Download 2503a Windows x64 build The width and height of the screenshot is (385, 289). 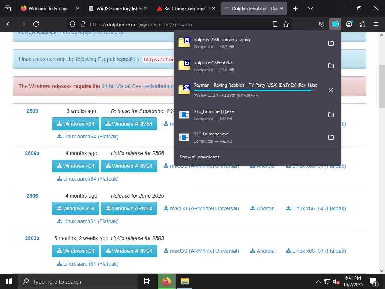click(75, 251)
